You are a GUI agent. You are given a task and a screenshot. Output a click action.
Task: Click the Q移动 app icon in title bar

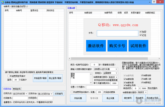coord(2,2)
